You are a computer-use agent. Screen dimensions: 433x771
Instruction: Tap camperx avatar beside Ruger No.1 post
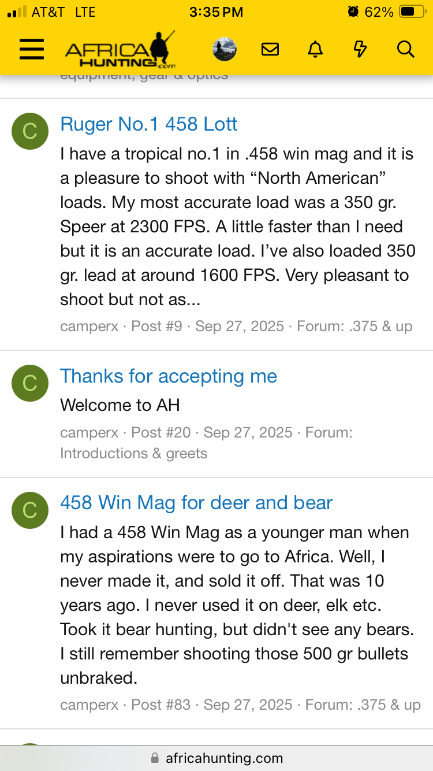[x=30, y=131]
